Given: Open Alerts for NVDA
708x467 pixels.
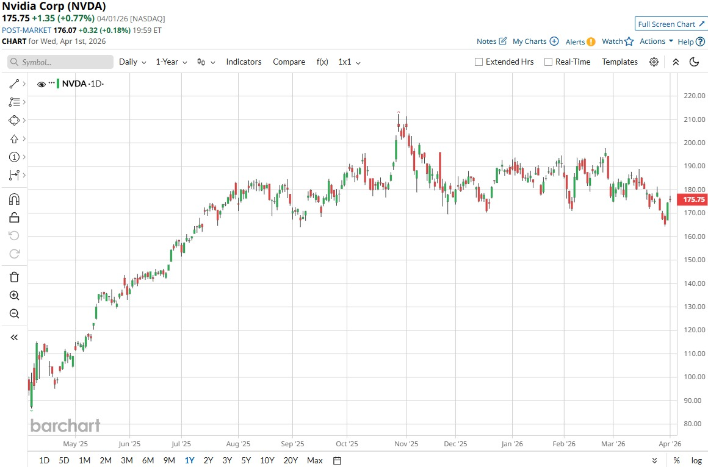Looking at the screenshot, I should coord(580,41).
